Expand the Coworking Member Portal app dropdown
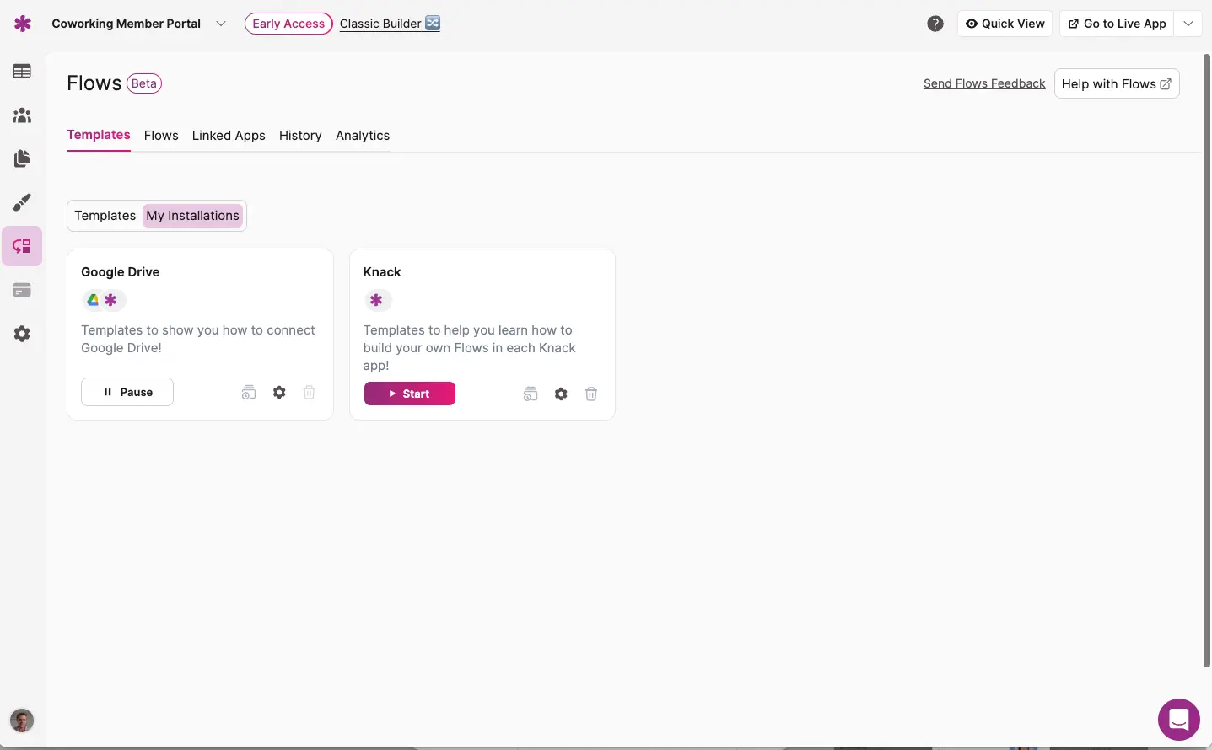Image resolution: width=1212 pixels, height=750 pixels. 221,24
